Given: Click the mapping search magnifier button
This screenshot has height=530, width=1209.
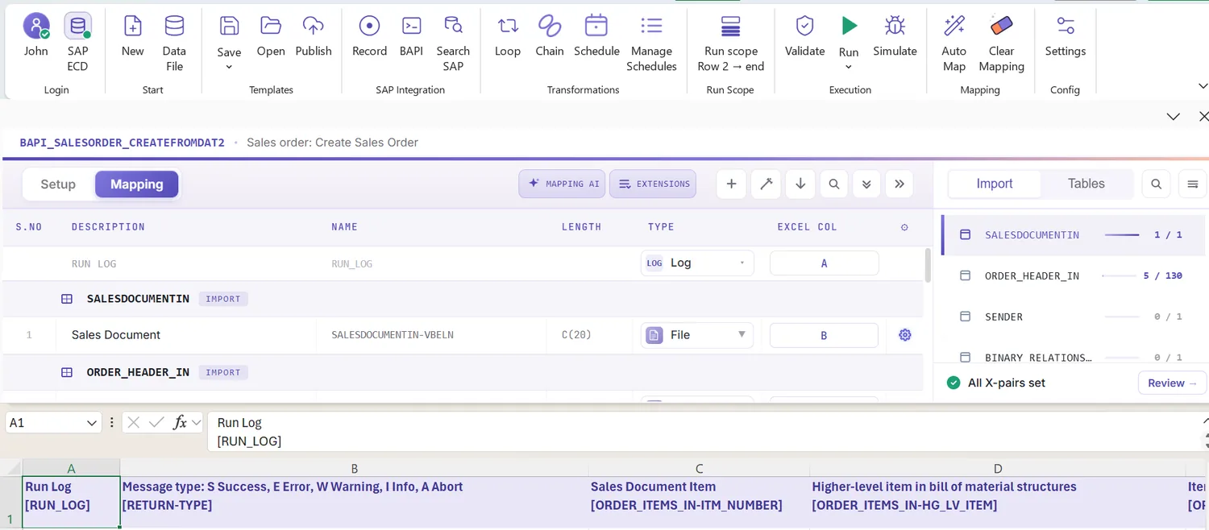Looking at the screenshot, I should [834, 184].
